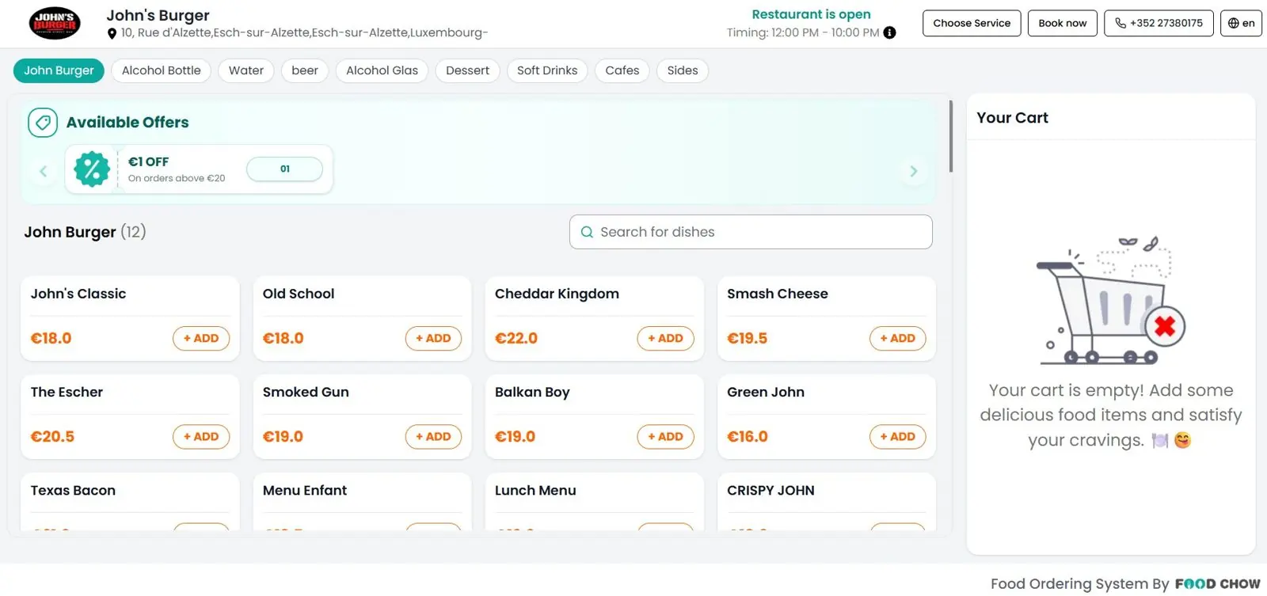
Task: Click the €1 OFF offer text
Action: (149, 161)
